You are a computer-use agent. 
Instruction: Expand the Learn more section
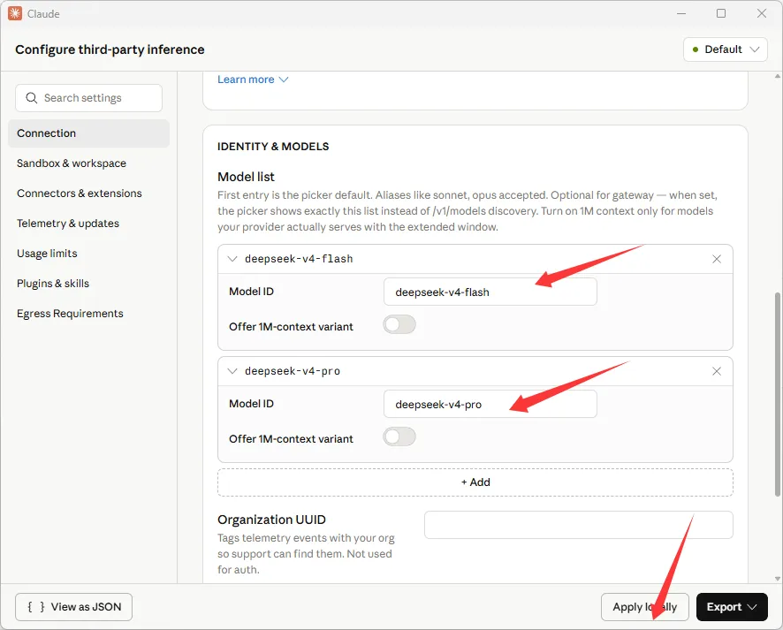coord(253,80)
